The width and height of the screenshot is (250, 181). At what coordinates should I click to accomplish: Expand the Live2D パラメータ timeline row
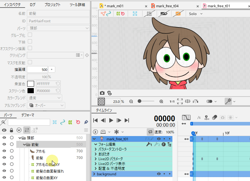tap(96, 159)
